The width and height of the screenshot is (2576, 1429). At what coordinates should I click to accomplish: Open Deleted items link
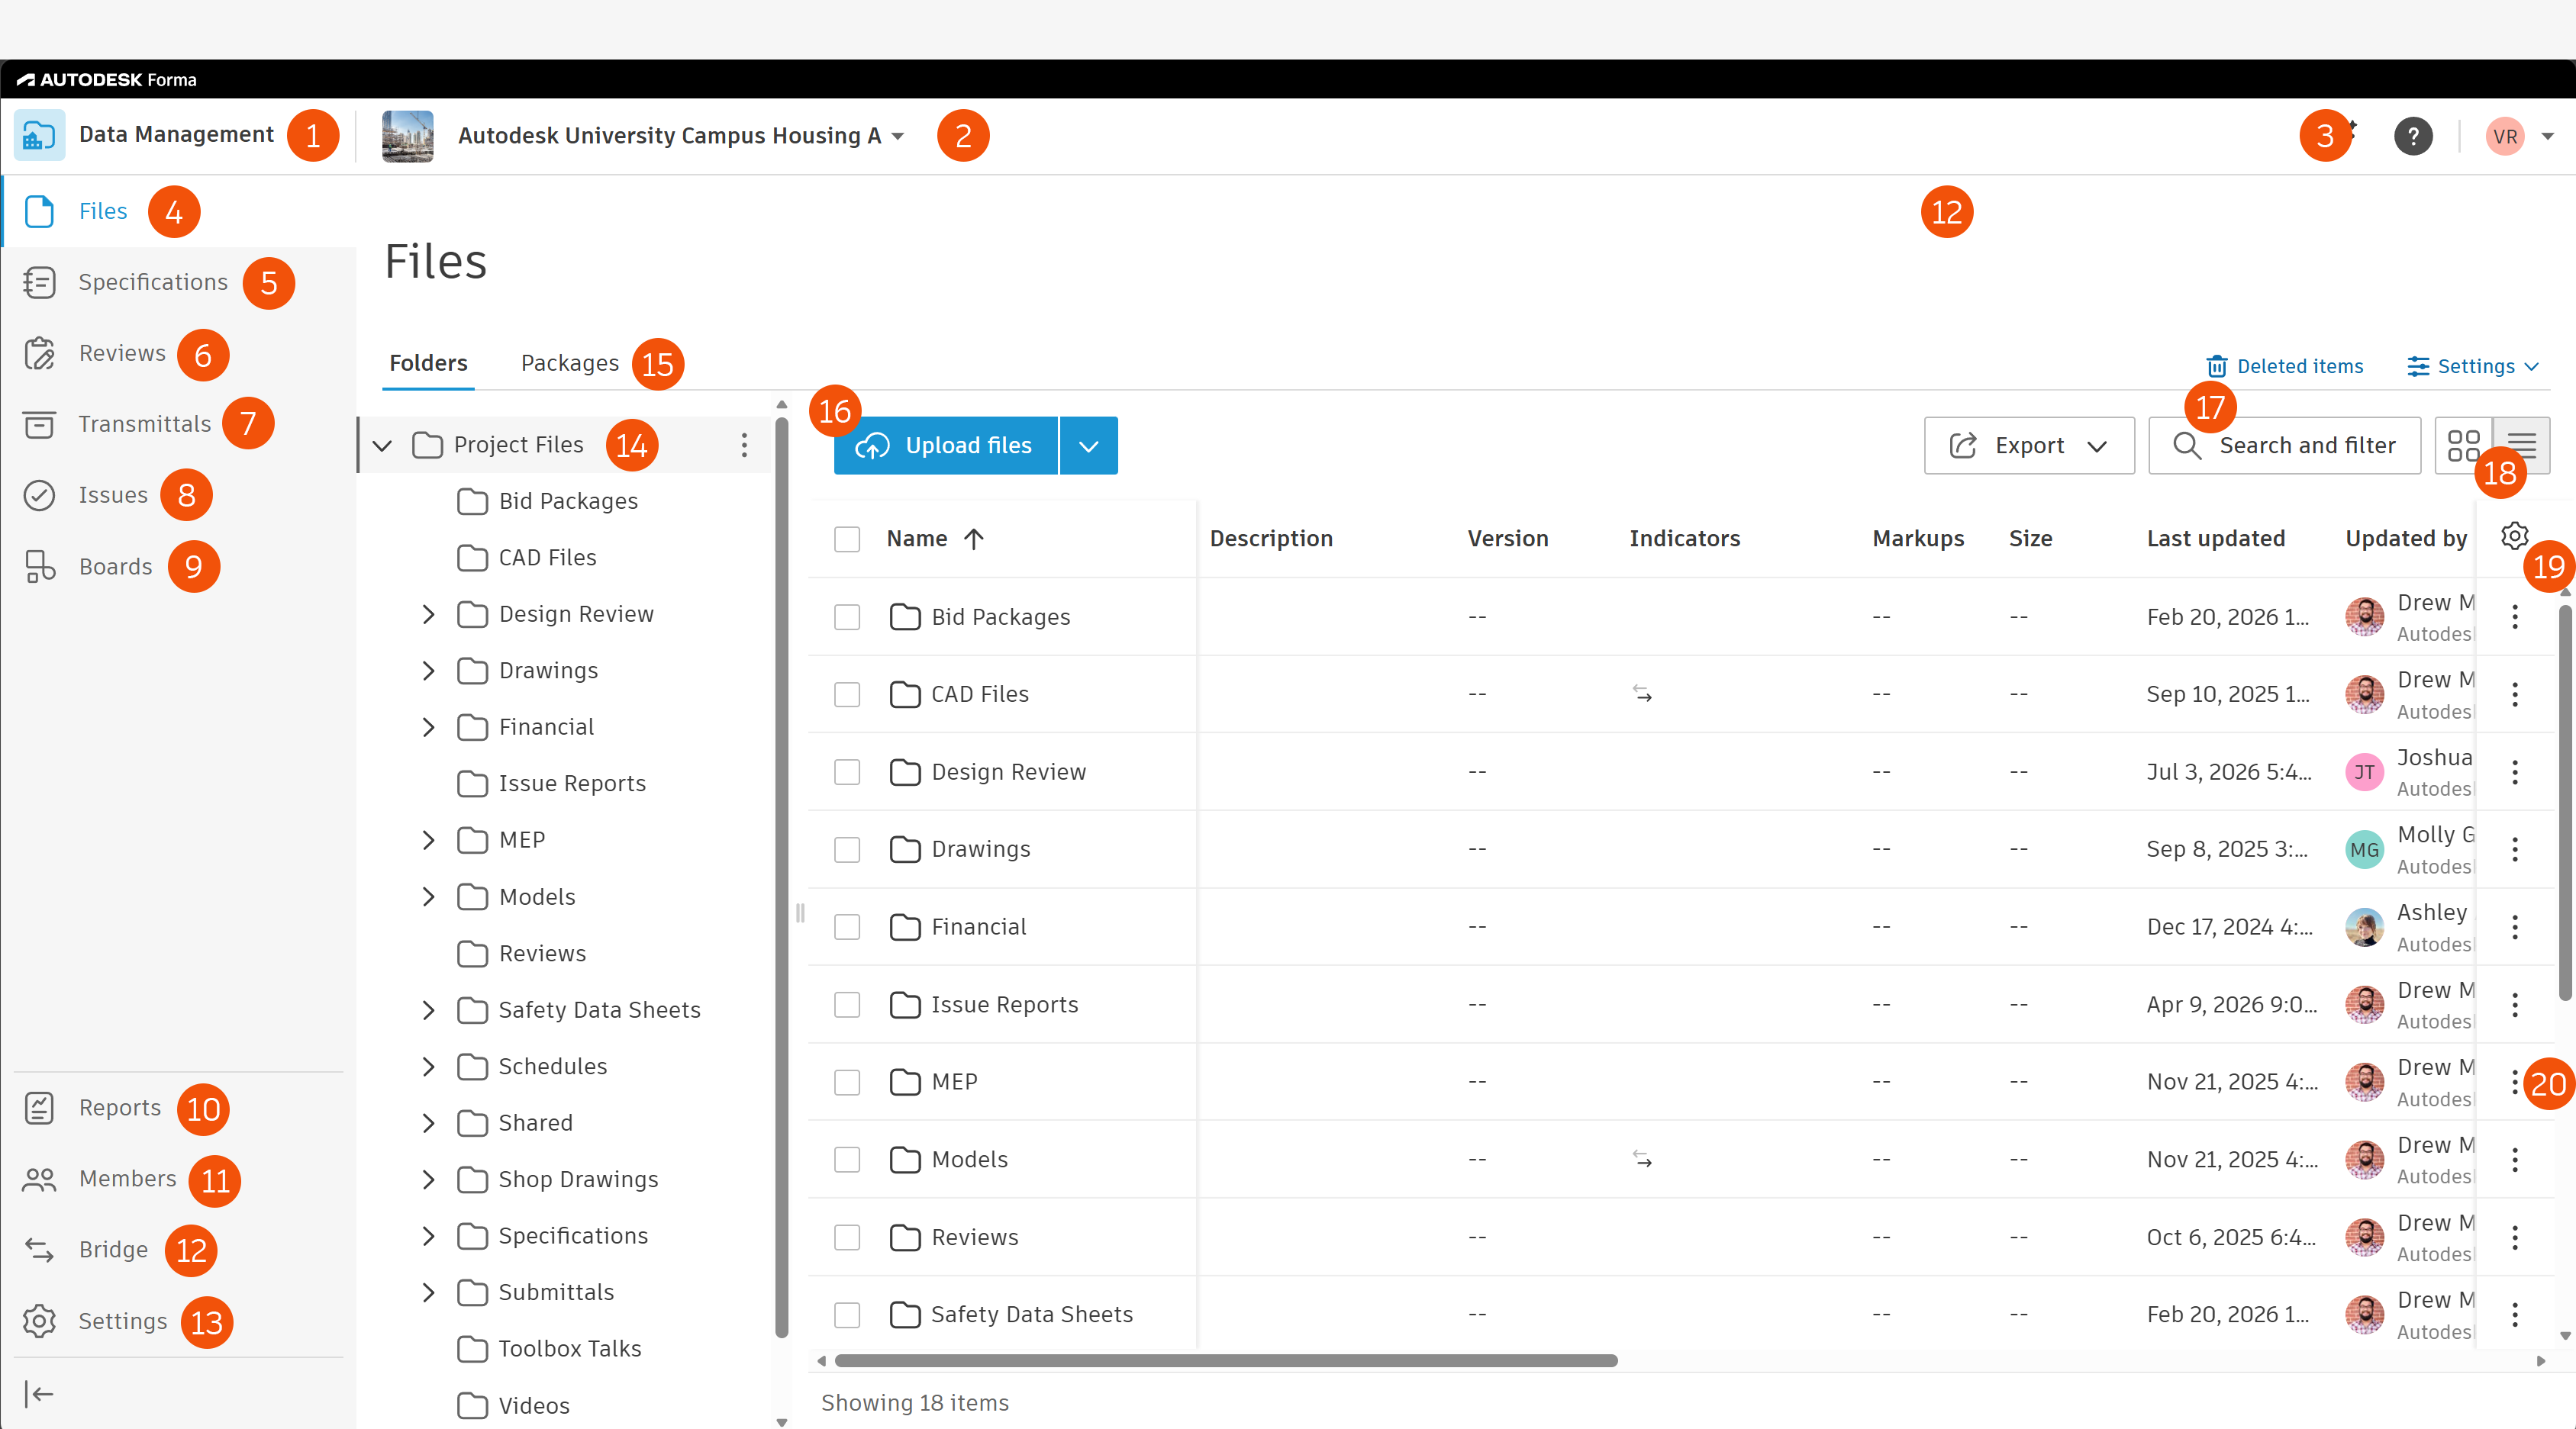coord(2285,367)
